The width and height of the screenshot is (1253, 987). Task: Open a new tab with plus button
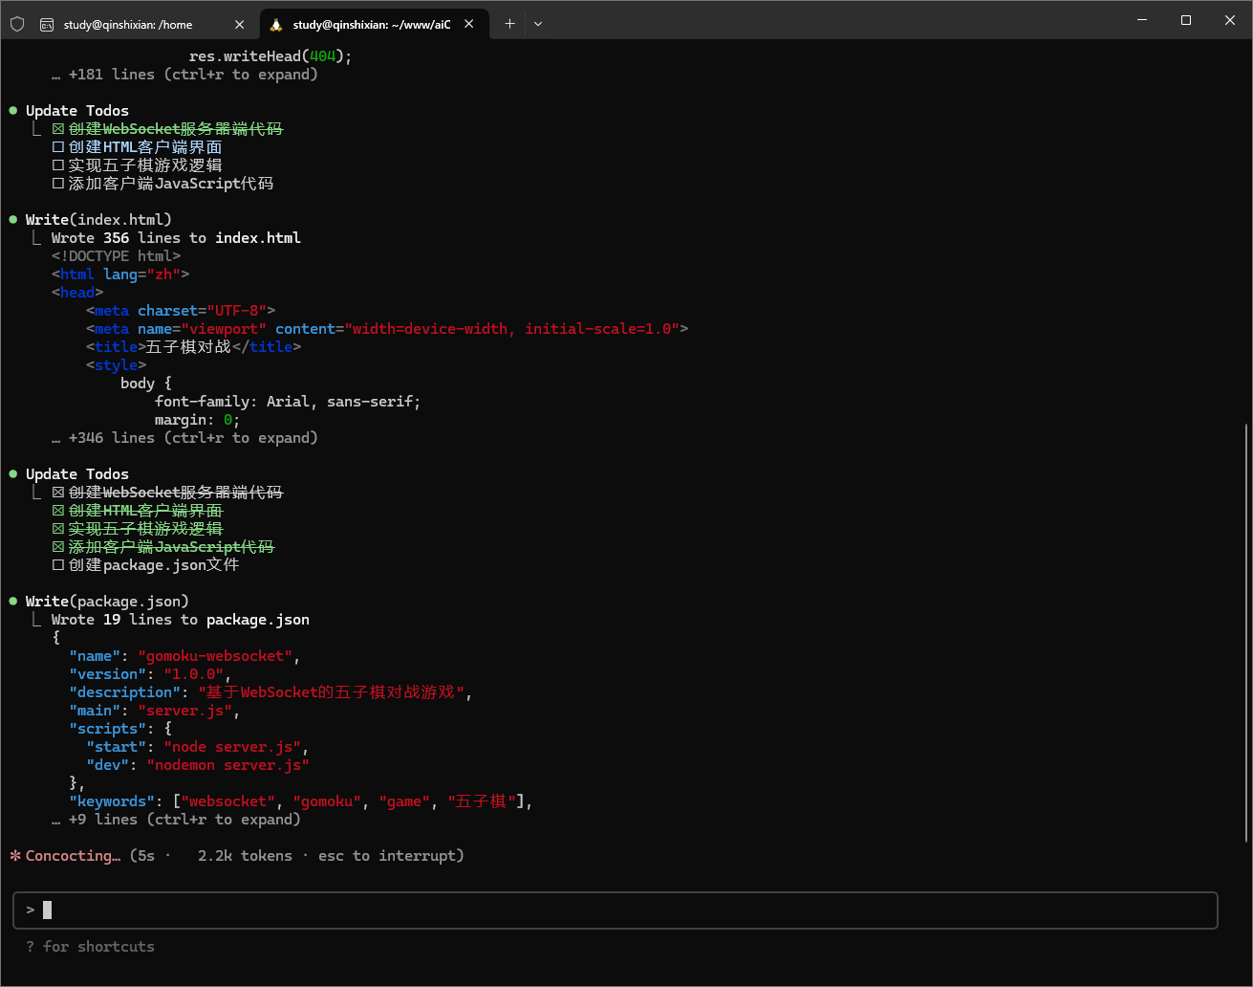pyautogui.click(x=509, y=24)
